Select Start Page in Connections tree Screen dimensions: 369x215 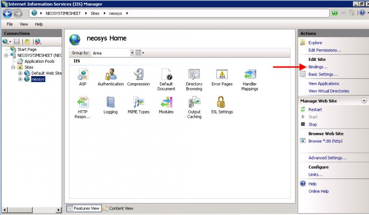click(x=27, y=49)
